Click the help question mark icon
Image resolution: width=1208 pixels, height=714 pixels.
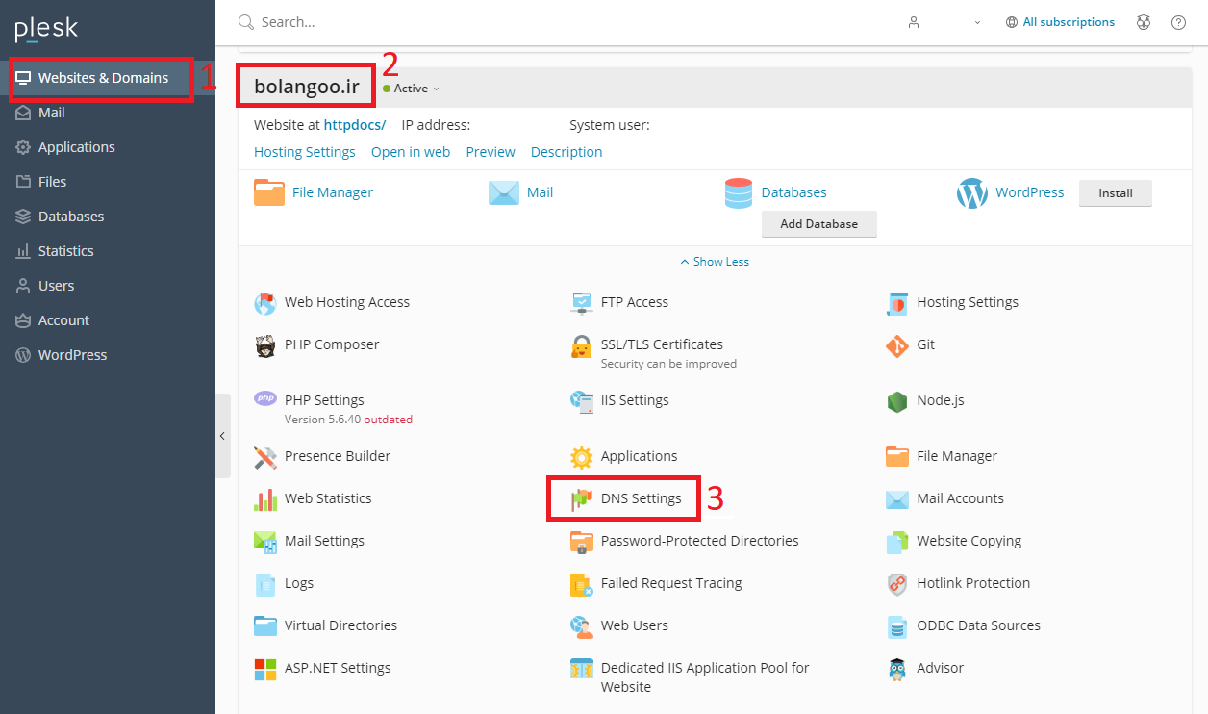tap(1178, 22)
